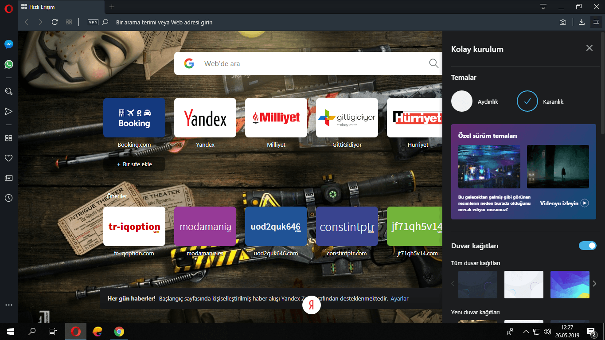Click the Easy Setup panel scrollbar
This screenshot has height=340, width=605.
(603, 83)
